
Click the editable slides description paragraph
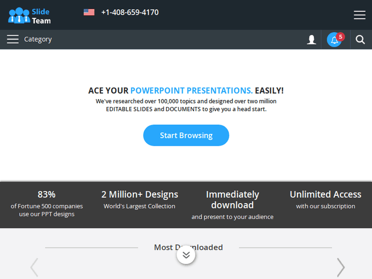click(x=186, y=105)
